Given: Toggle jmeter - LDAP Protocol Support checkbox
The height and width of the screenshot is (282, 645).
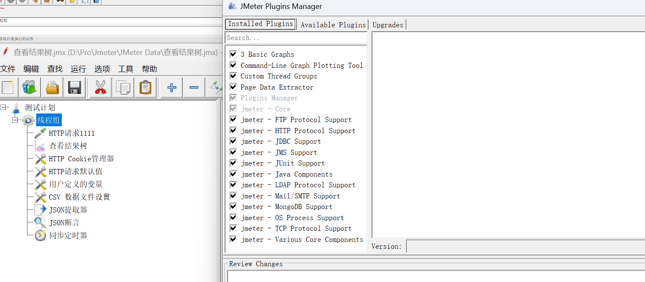Looking at the screenshot, I should 233,185.
